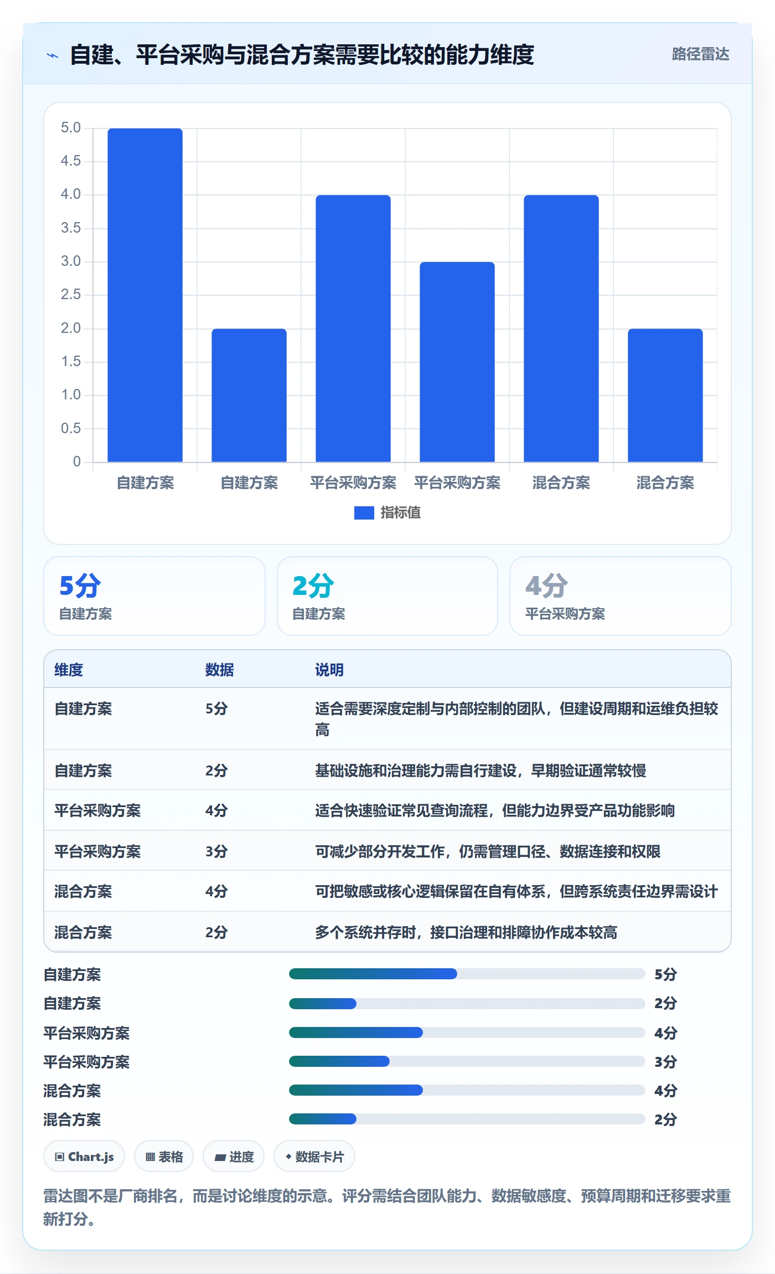The width and height of the screenshot is (775, 1274).
Task: Select the cell starting 可把敏感或核心逻辑保留在自有体系
Action: pyautogui.click(x=516, y=891)
